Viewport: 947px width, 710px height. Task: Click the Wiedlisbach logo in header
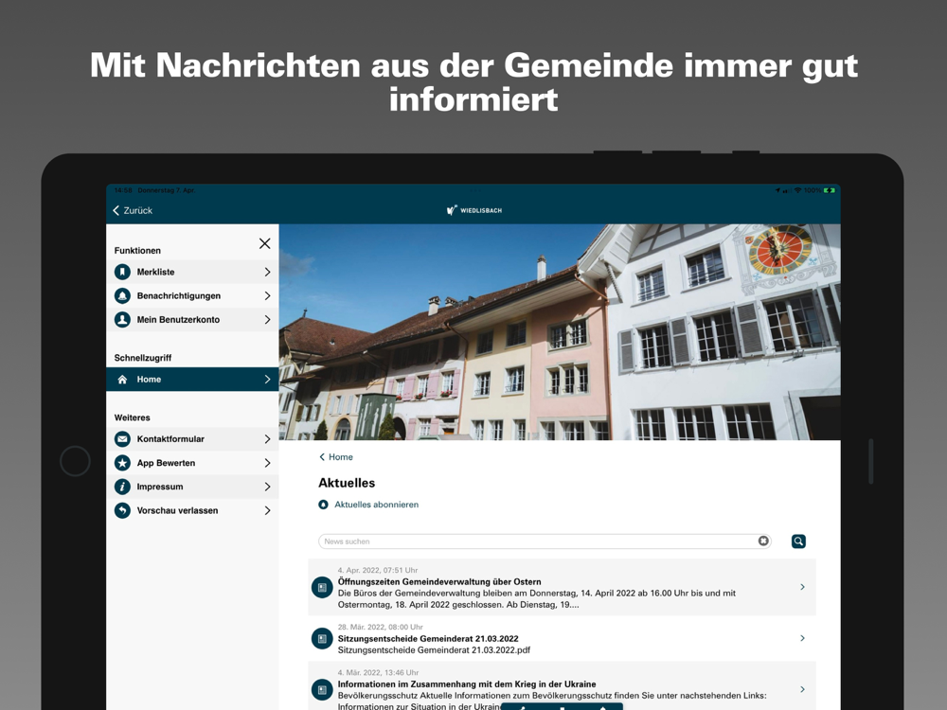474,210
